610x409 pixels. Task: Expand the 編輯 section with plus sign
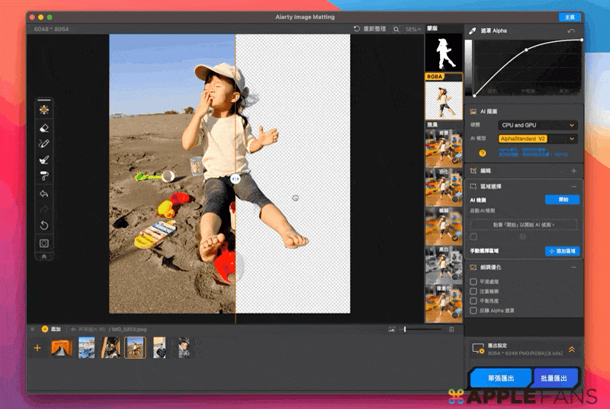[573, 171]
